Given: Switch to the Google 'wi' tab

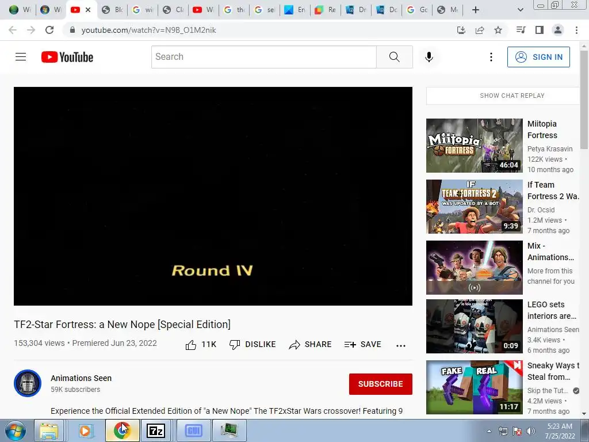Looking at the screenshot, I should [143, 10].
